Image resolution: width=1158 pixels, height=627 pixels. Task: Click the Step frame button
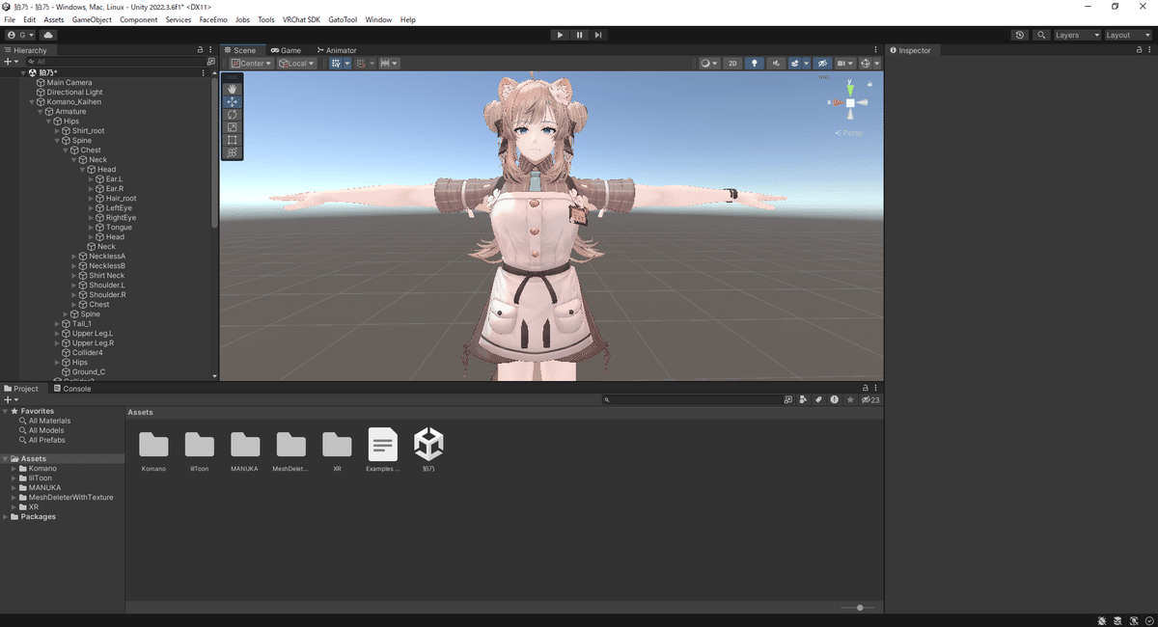tap(598, 35)
